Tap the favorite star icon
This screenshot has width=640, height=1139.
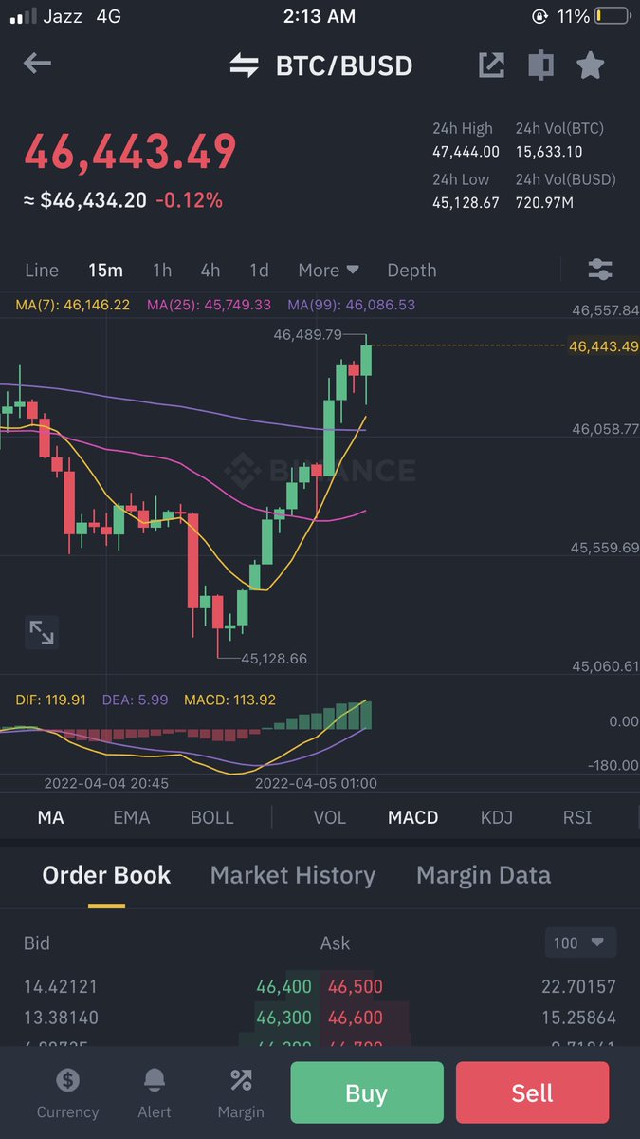point(590,65)
